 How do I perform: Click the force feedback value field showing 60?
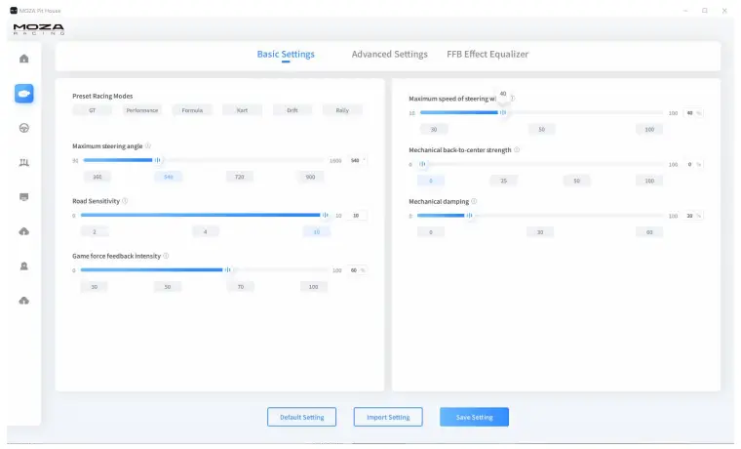(x=357, y=269)
